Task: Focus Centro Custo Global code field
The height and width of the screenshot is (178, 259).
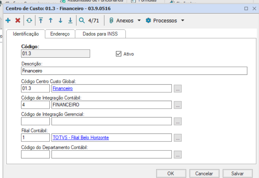Action: 35,88
